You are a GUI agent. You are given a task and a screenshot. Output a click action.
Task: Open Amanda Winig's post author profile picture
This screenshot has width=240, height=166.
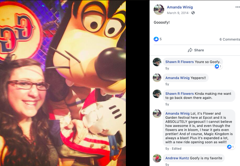click(159, 10)
